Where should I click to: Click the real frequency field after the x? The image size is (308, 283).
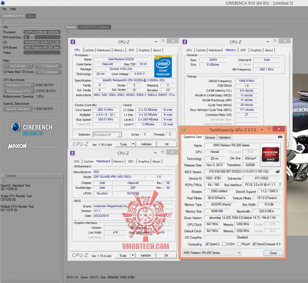[x=47, y=37]
